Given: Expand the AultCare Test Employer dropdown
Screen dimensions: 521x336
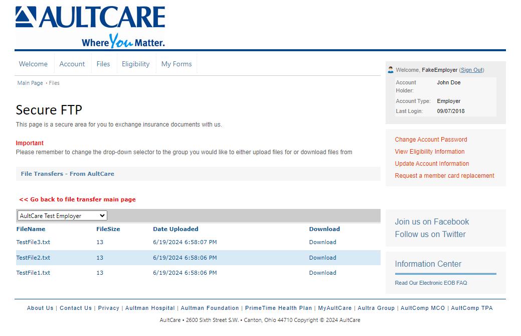Looking at the screenshot, I should pyautogui.click(x=62, y=215).
